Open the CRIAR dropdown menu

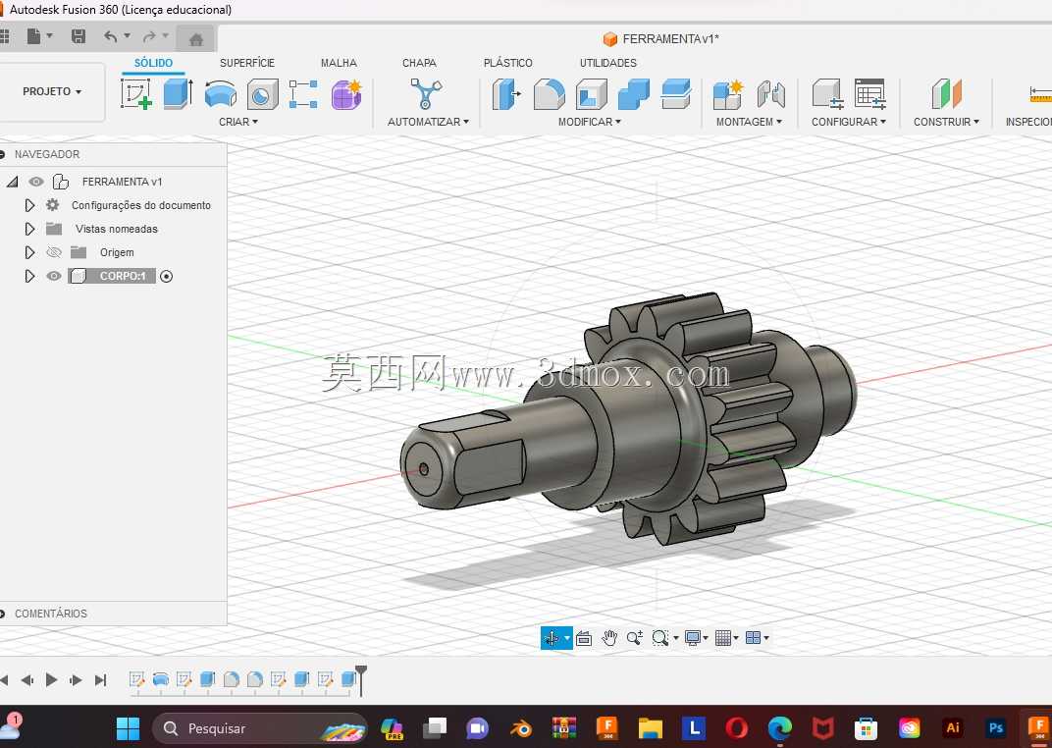pyautogui.click(x=238, y=122)
